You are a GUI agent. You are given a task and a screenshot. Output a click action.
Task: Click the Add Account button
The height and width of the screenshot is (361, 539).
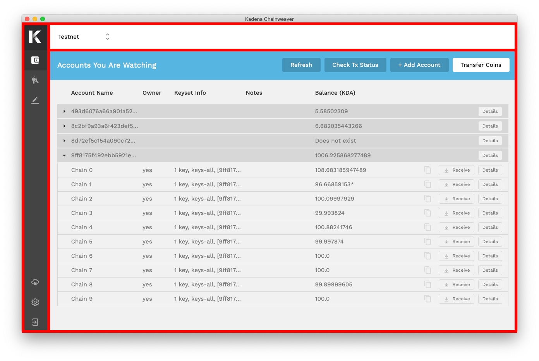(x=419, y=65)
